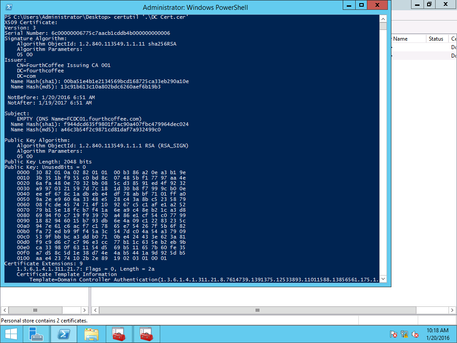Click the Name column header
Screen dimensions: 457x343
coord(407,39)
